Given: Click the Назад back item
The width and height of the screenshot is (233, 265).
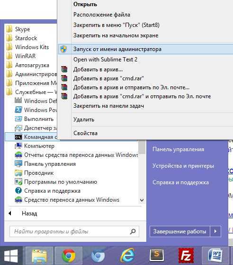Looking at the screenshot, I should (29, 214).
